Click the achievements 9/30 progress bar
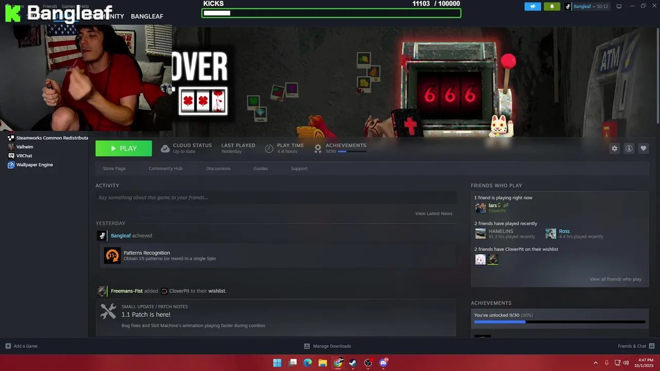The image size is (660, 371). click(x=352, y=151)
